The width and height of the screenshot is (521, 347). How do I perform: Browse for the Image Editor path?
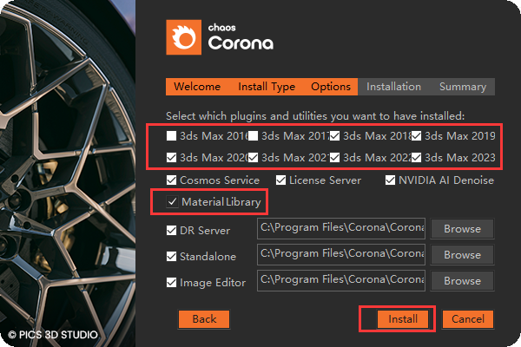point(462,281)
